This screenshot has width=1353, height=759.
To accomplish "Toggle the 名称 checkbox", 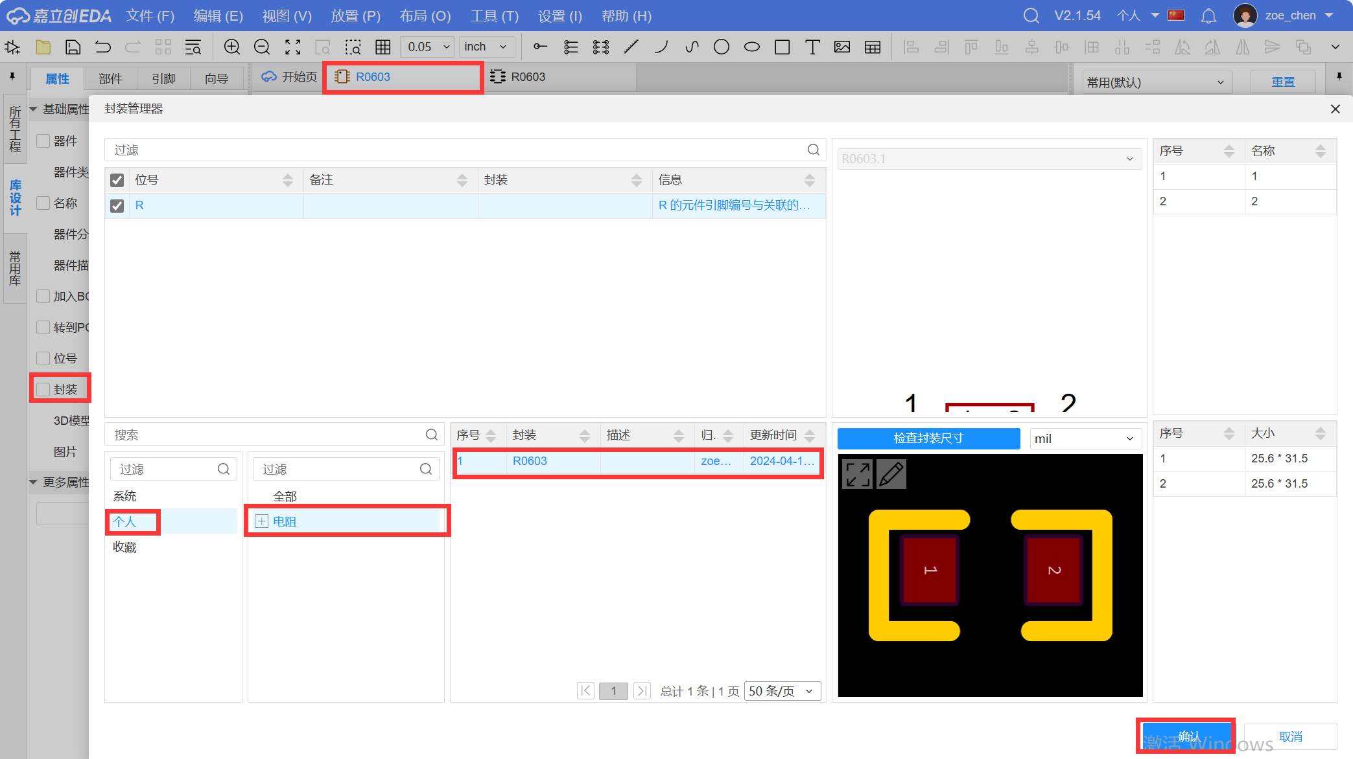I will 43,203.
